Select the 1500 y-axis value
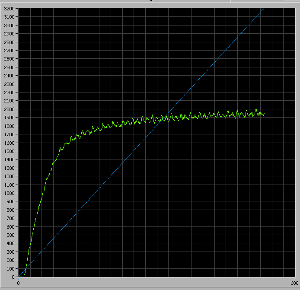 click(9, 151)
